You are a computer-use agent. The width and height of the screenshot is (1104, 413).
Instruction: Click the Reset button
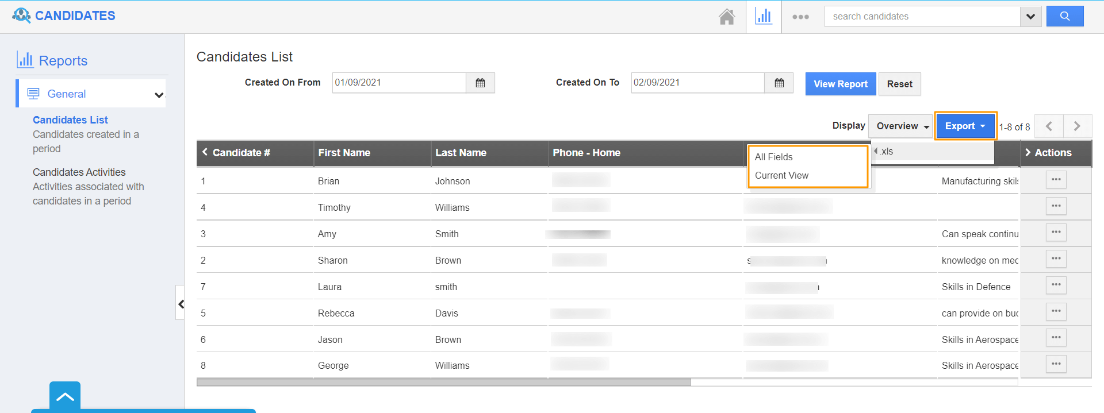pyautogui.click(x=899, y=84)
